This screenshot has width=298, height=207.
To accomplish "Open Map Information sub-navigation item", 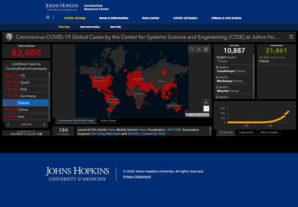I will tap(90, 27).
